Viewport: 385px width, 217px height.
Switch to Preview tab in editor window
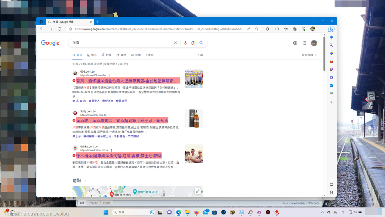[x=94, y=203]
